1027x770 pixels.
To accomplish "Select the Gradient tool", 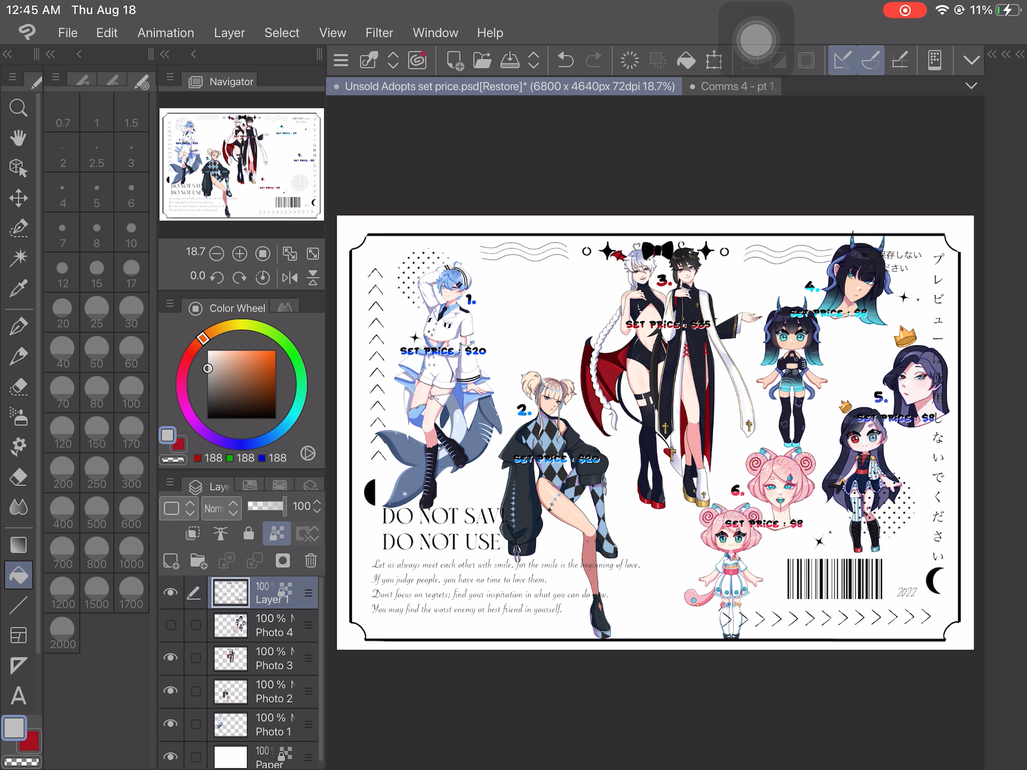I will coord(18,545).
